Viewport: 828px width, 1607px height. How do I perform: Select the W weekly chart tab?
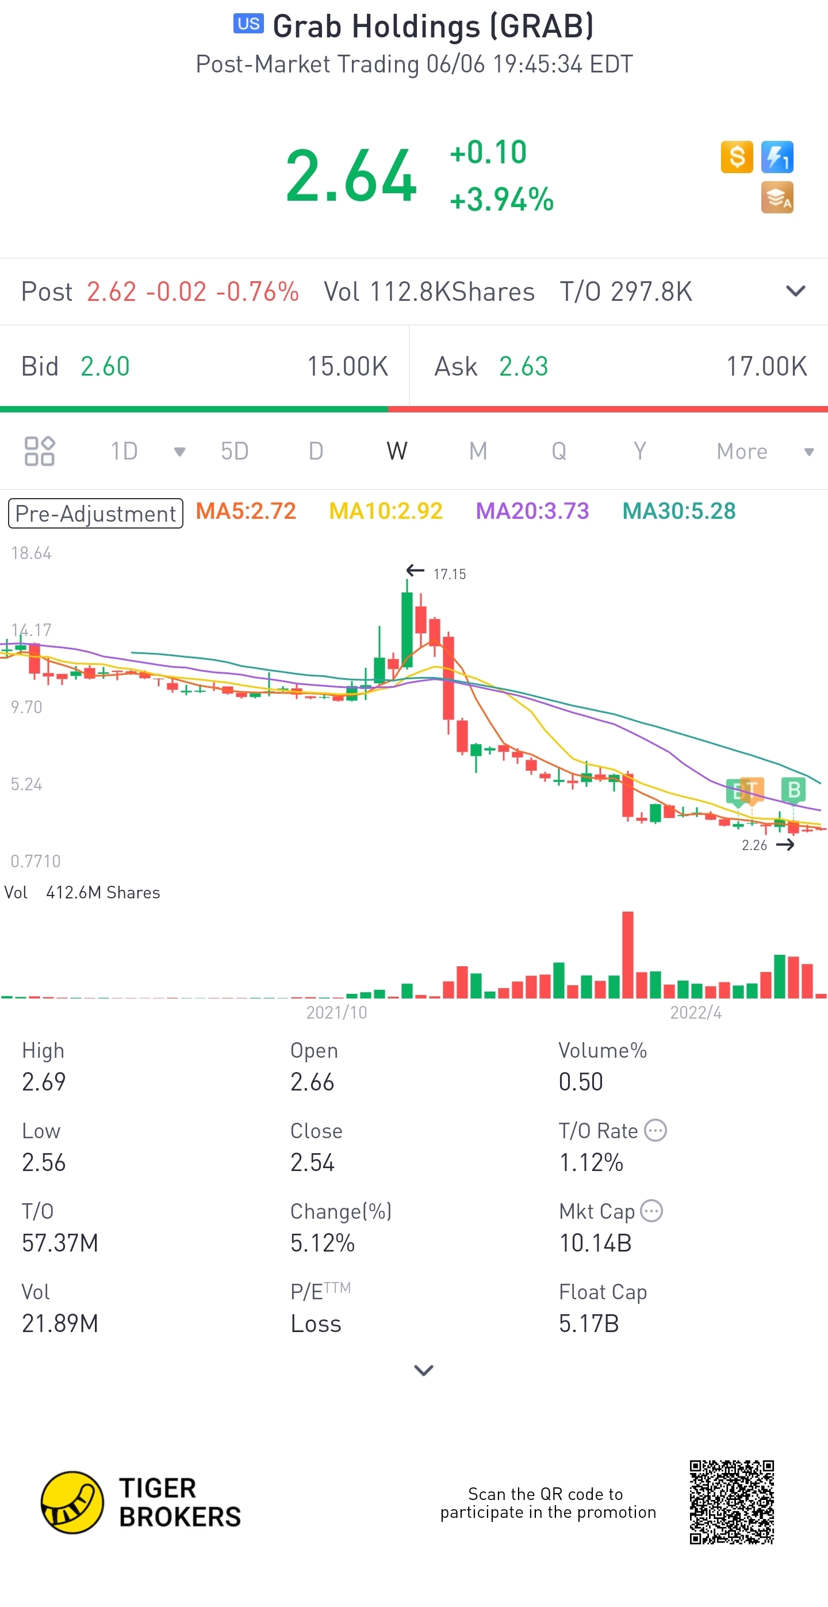click(397, 451)
